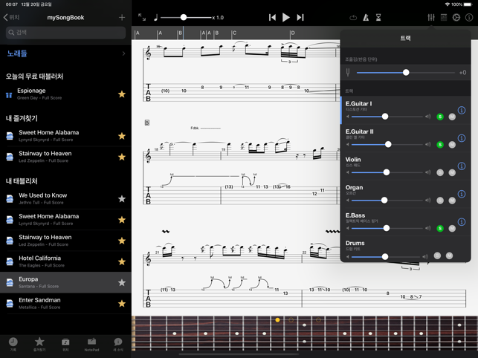Skip to previous section in playback
The width and height of the screenshot is (478, 358).
tap(272, 17)
